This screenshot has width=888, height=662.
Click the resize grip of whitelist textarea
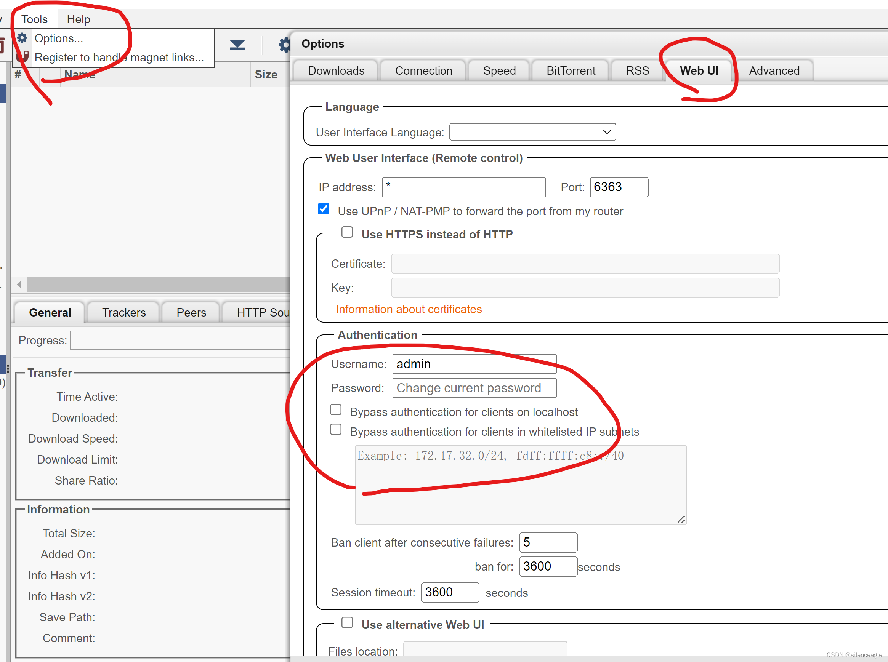681,519
